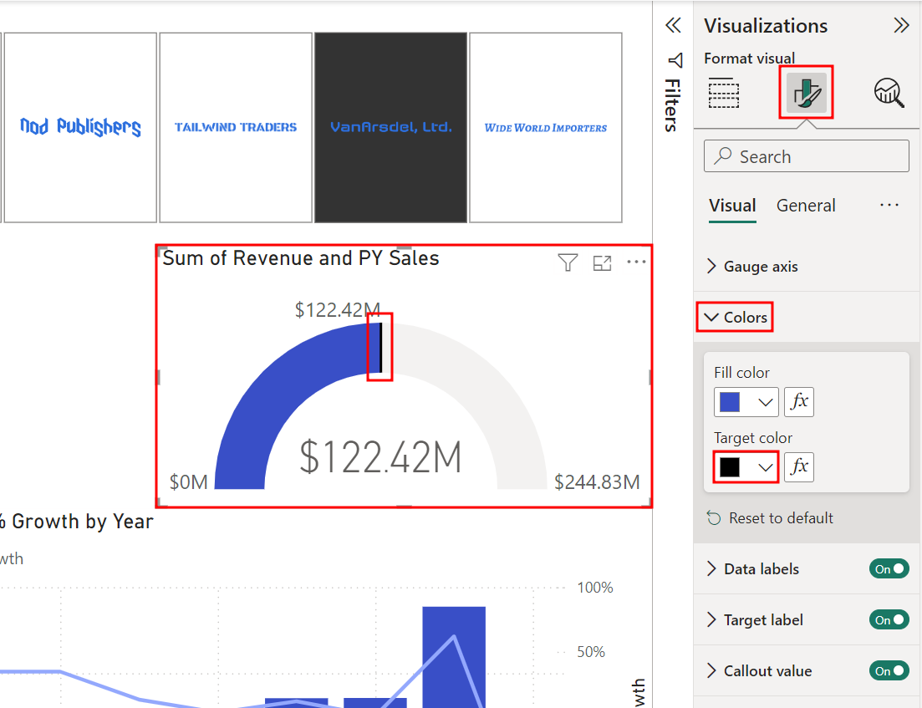The image size is (922, 708).
Task: Click the gauge visual filter funnel icon
Action: tap(568, 262)
